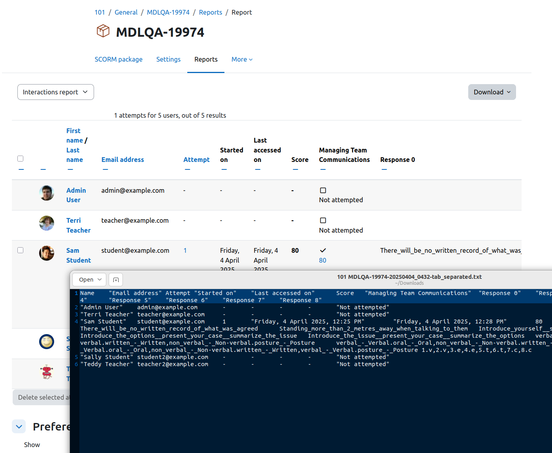552x453 pixels.
Task: Hide Managing Team Communications column via dash
Action: point(323,169)
